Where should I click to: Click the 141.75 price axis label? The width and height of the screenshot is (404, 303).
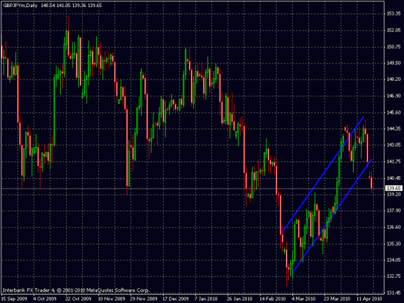pos(394,162)
